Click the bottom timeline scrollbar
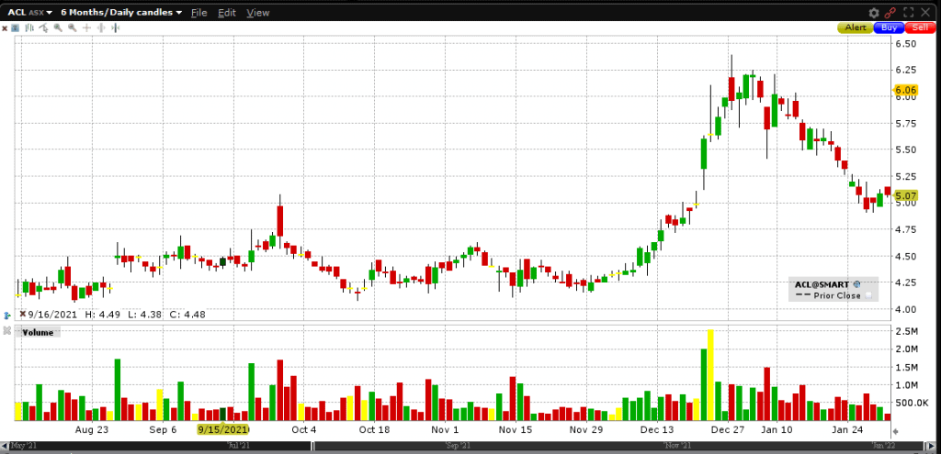 pos(470,447)
